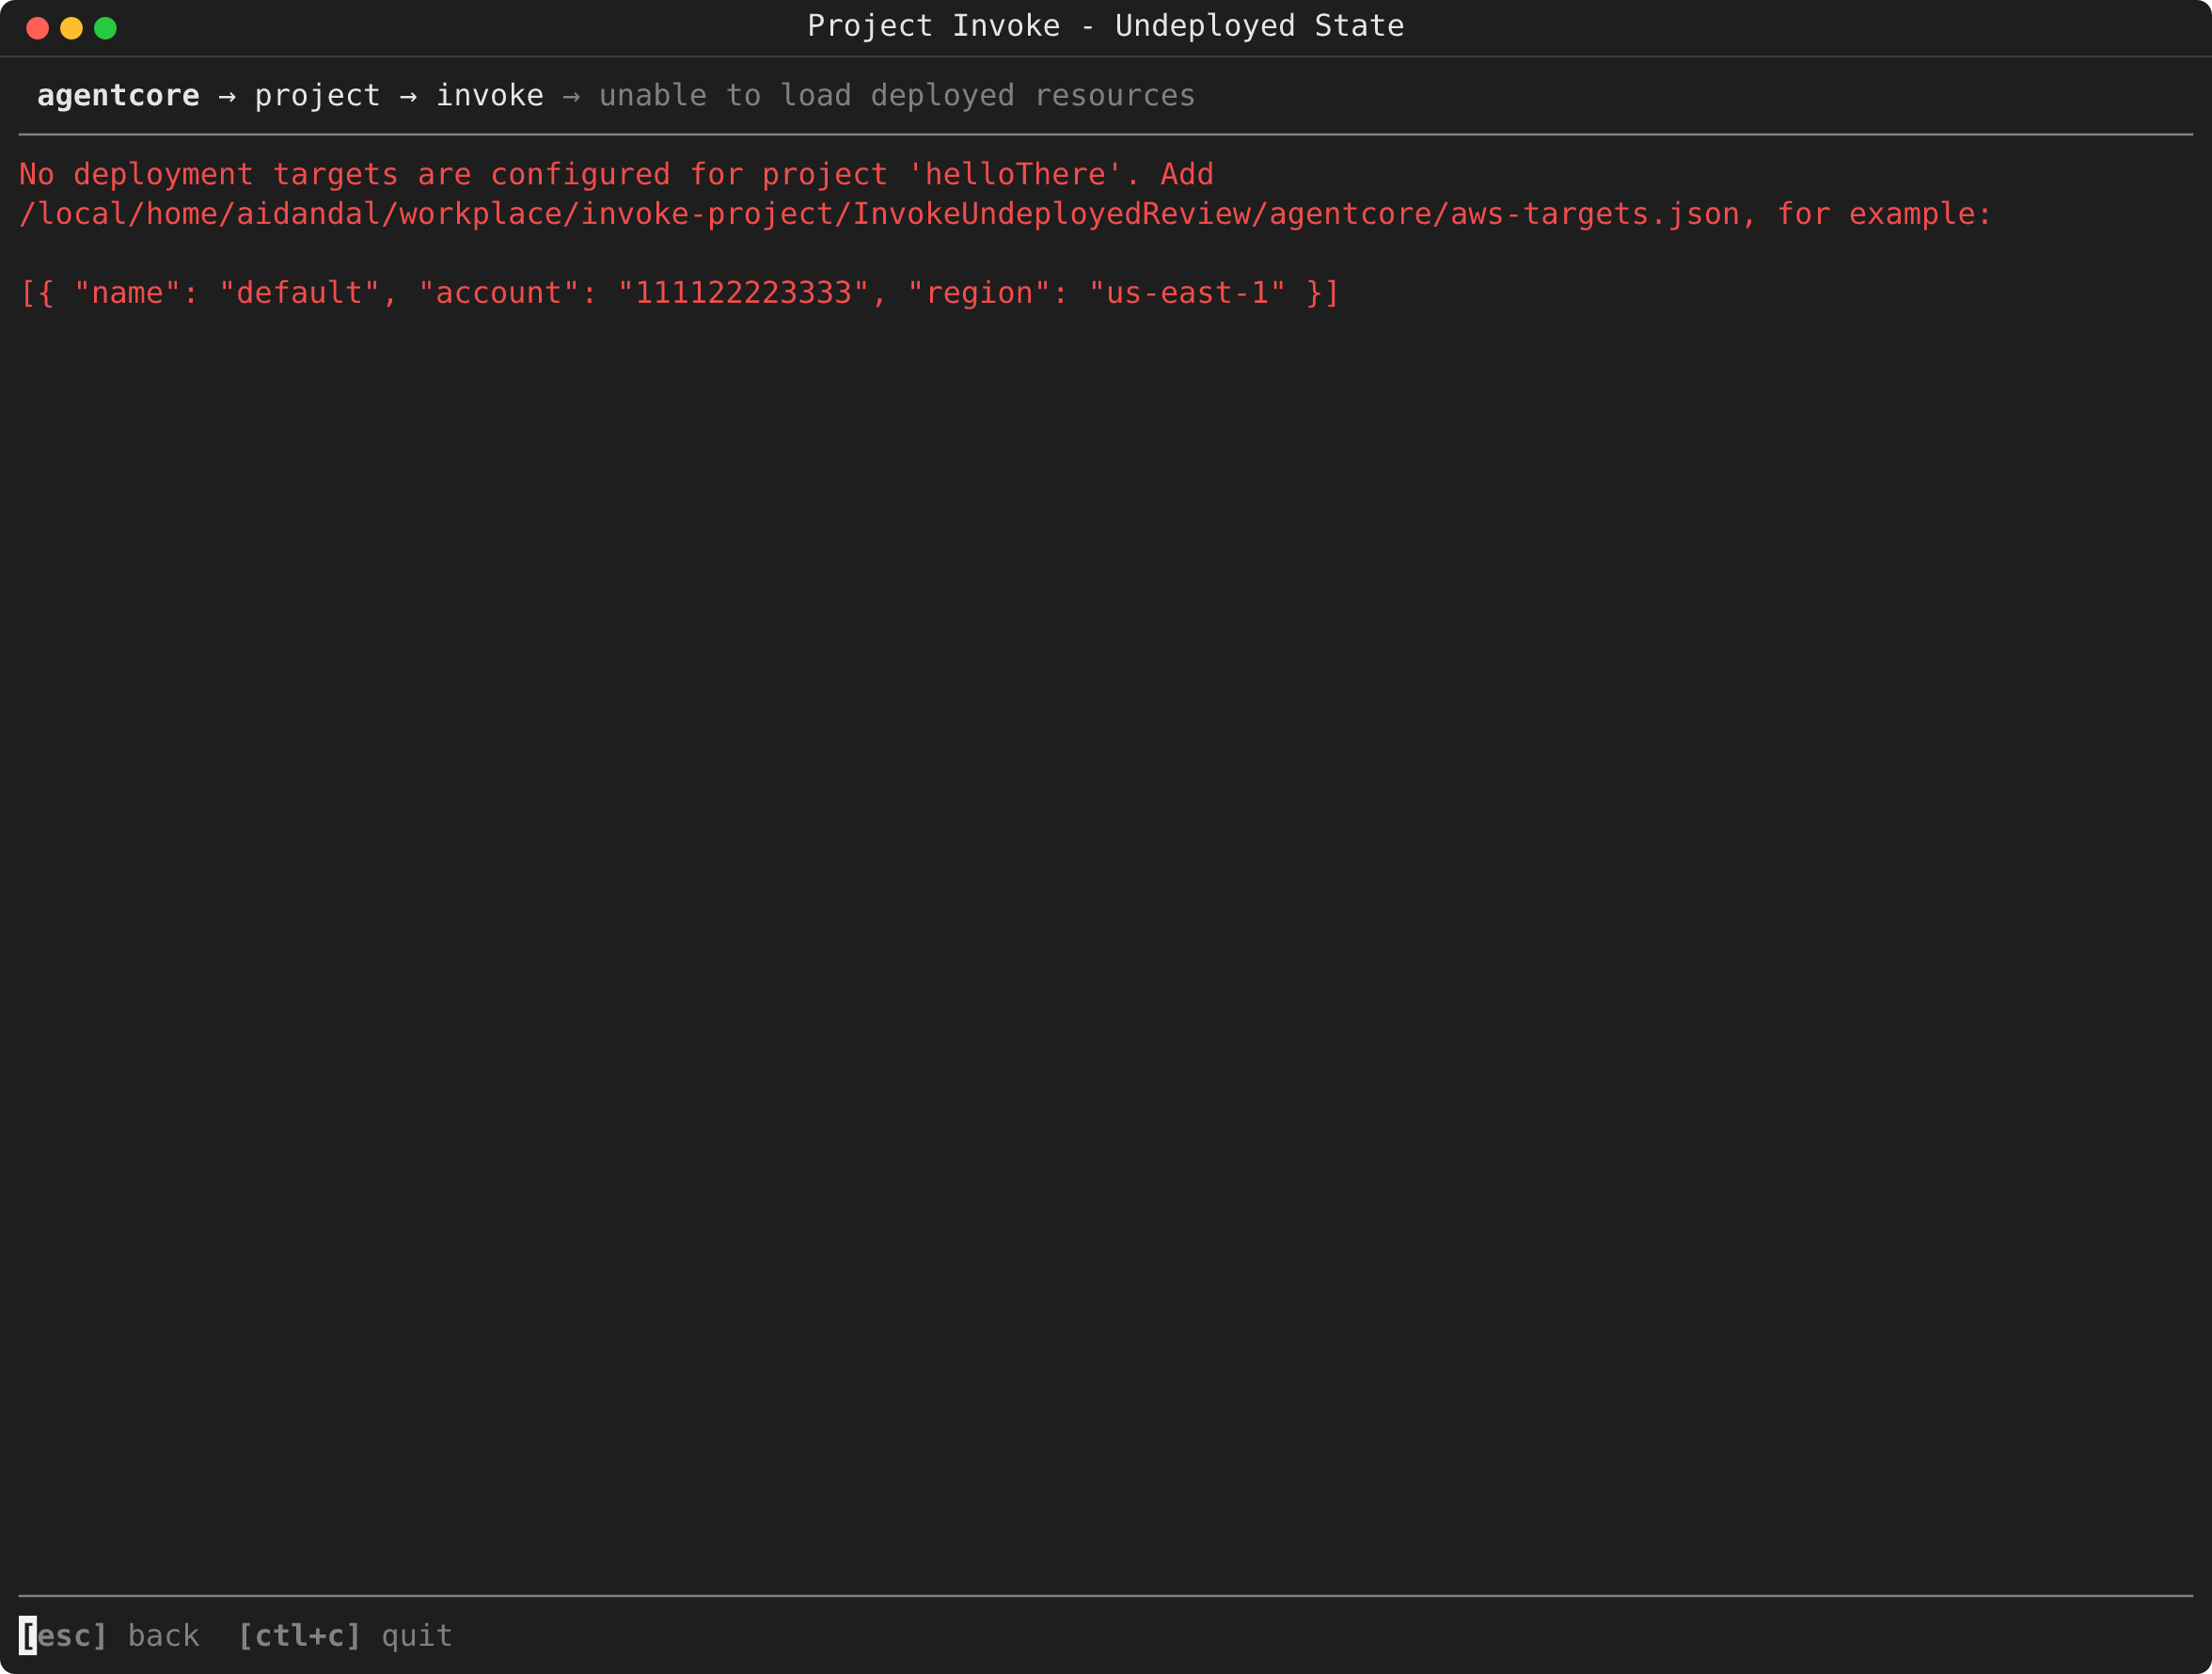2212x1674 pixels.
Task: Select the 'agentcore' breadcrumb
Action: (x=118, y=96)
